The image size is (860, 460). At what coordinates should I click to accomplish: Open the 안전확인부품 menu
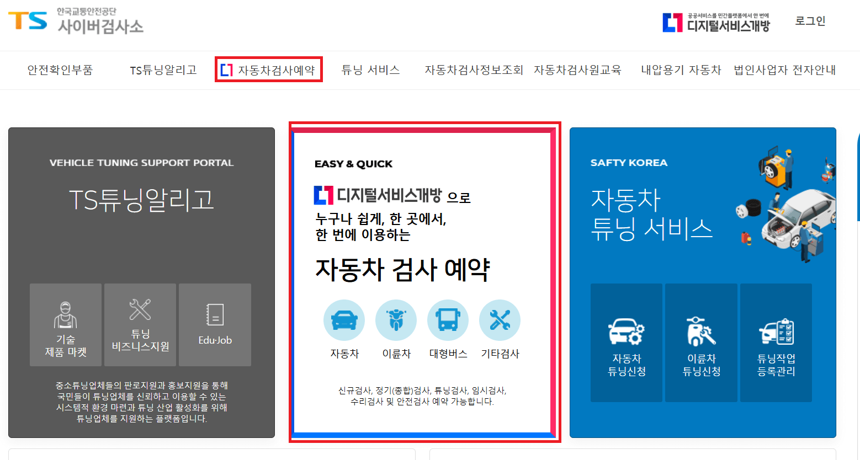pos(60,70)
